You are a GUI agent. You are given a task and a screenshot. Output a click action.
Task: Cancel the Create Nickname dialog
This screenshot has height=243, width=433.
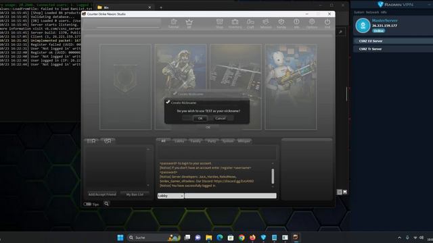(220, 118)
